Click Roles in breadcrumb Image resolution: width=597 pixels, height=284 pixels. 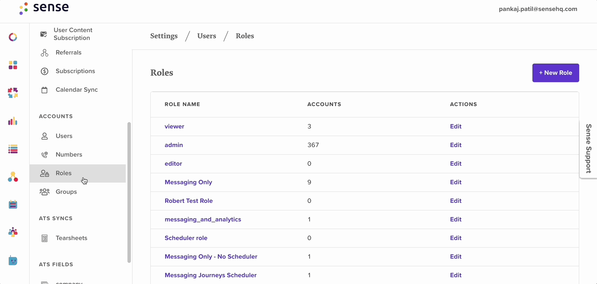pos(245,36)
